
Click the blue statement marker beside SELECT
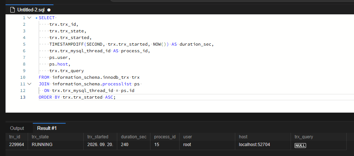point(37,18)
